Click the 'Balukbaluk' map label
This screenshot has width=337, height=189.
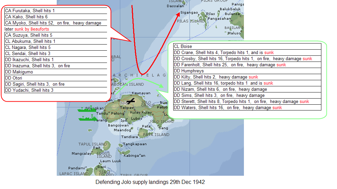click(230, 9)
